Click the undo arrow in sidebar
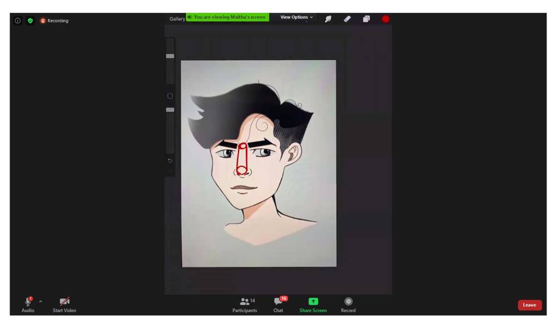This screenshot has height=325, width=556. [x=170, y=161]
